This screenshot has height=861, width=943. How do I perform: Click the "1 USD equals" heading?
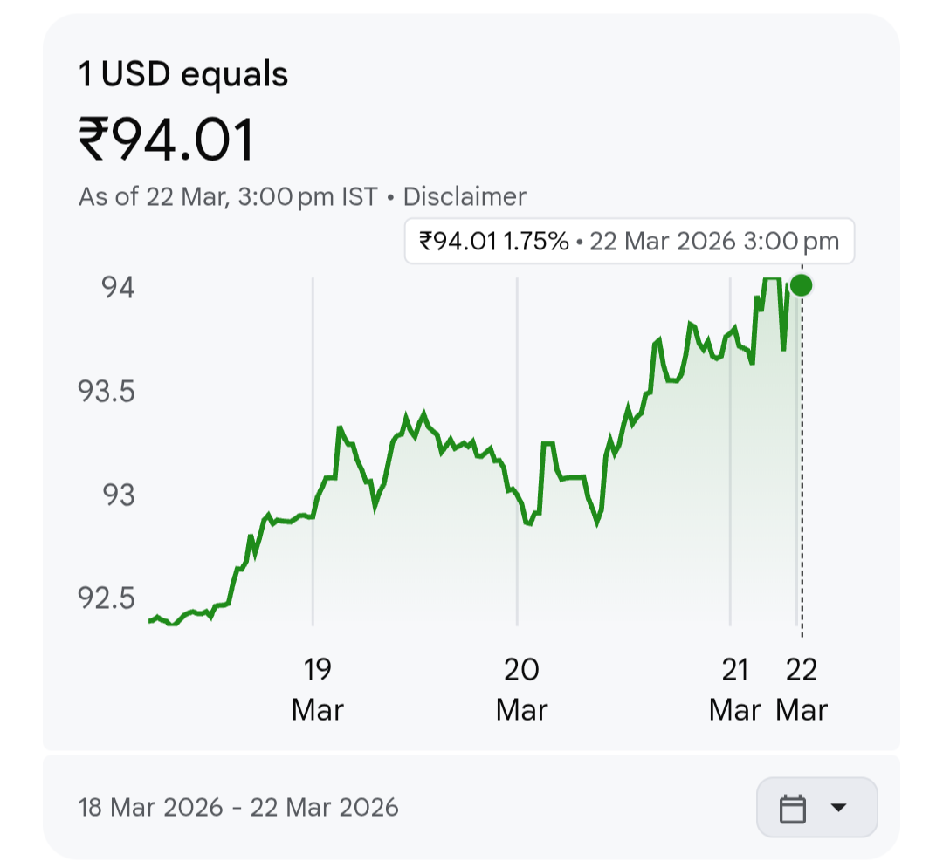point(183,75)
